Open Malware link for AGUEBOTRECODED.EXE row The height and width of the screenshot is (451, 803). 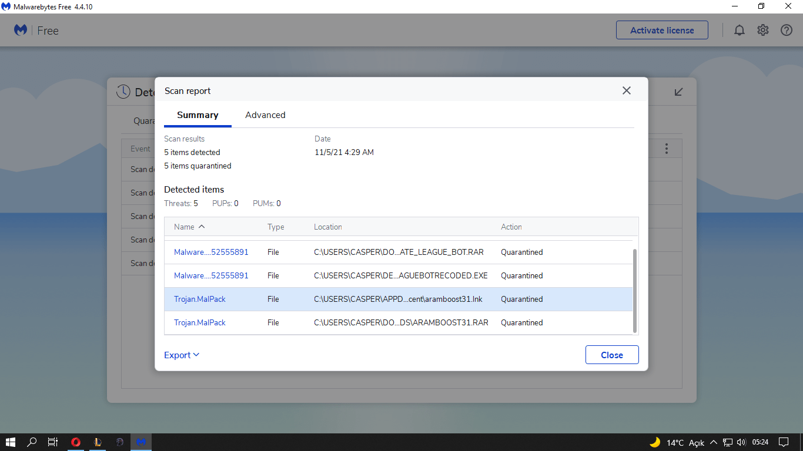211,275
